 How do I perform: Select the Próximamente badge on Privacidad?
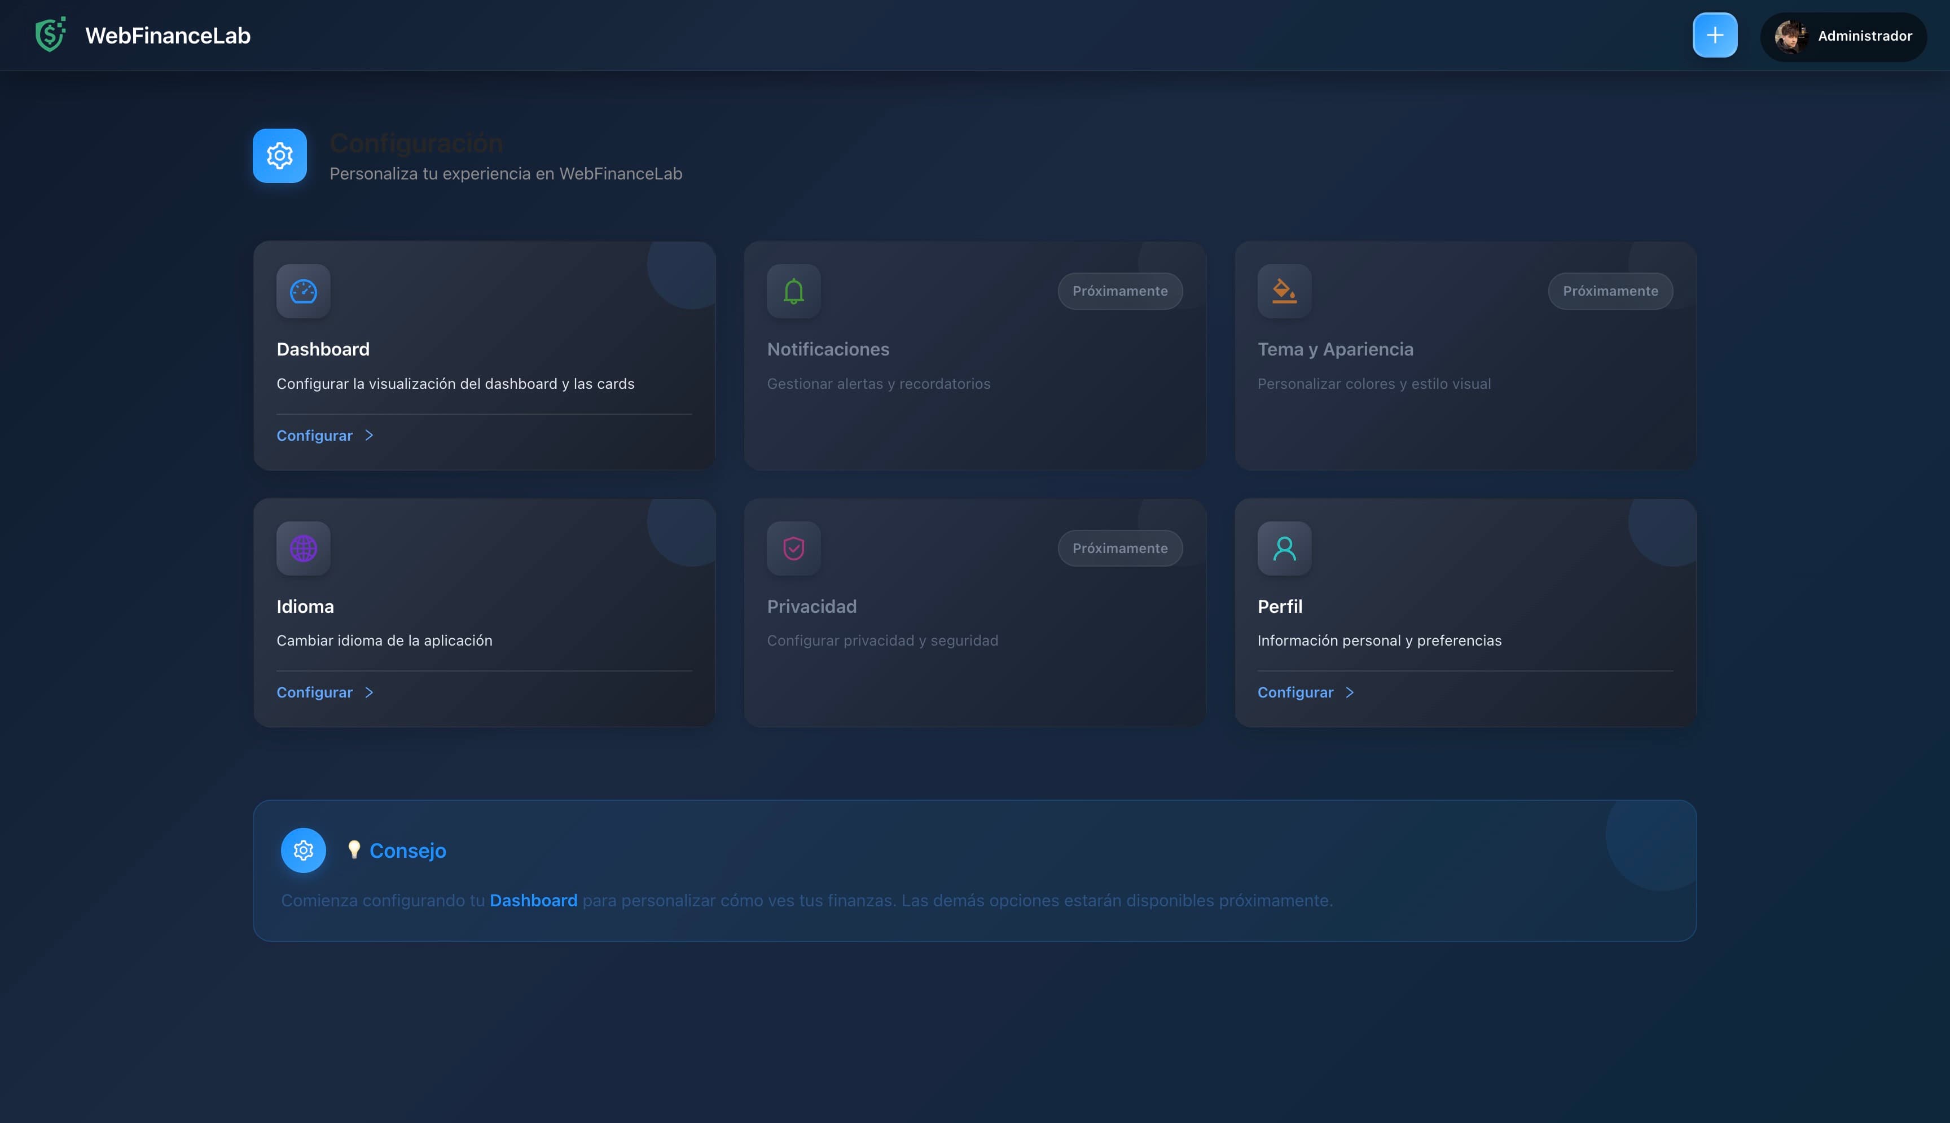(1121, 547)
